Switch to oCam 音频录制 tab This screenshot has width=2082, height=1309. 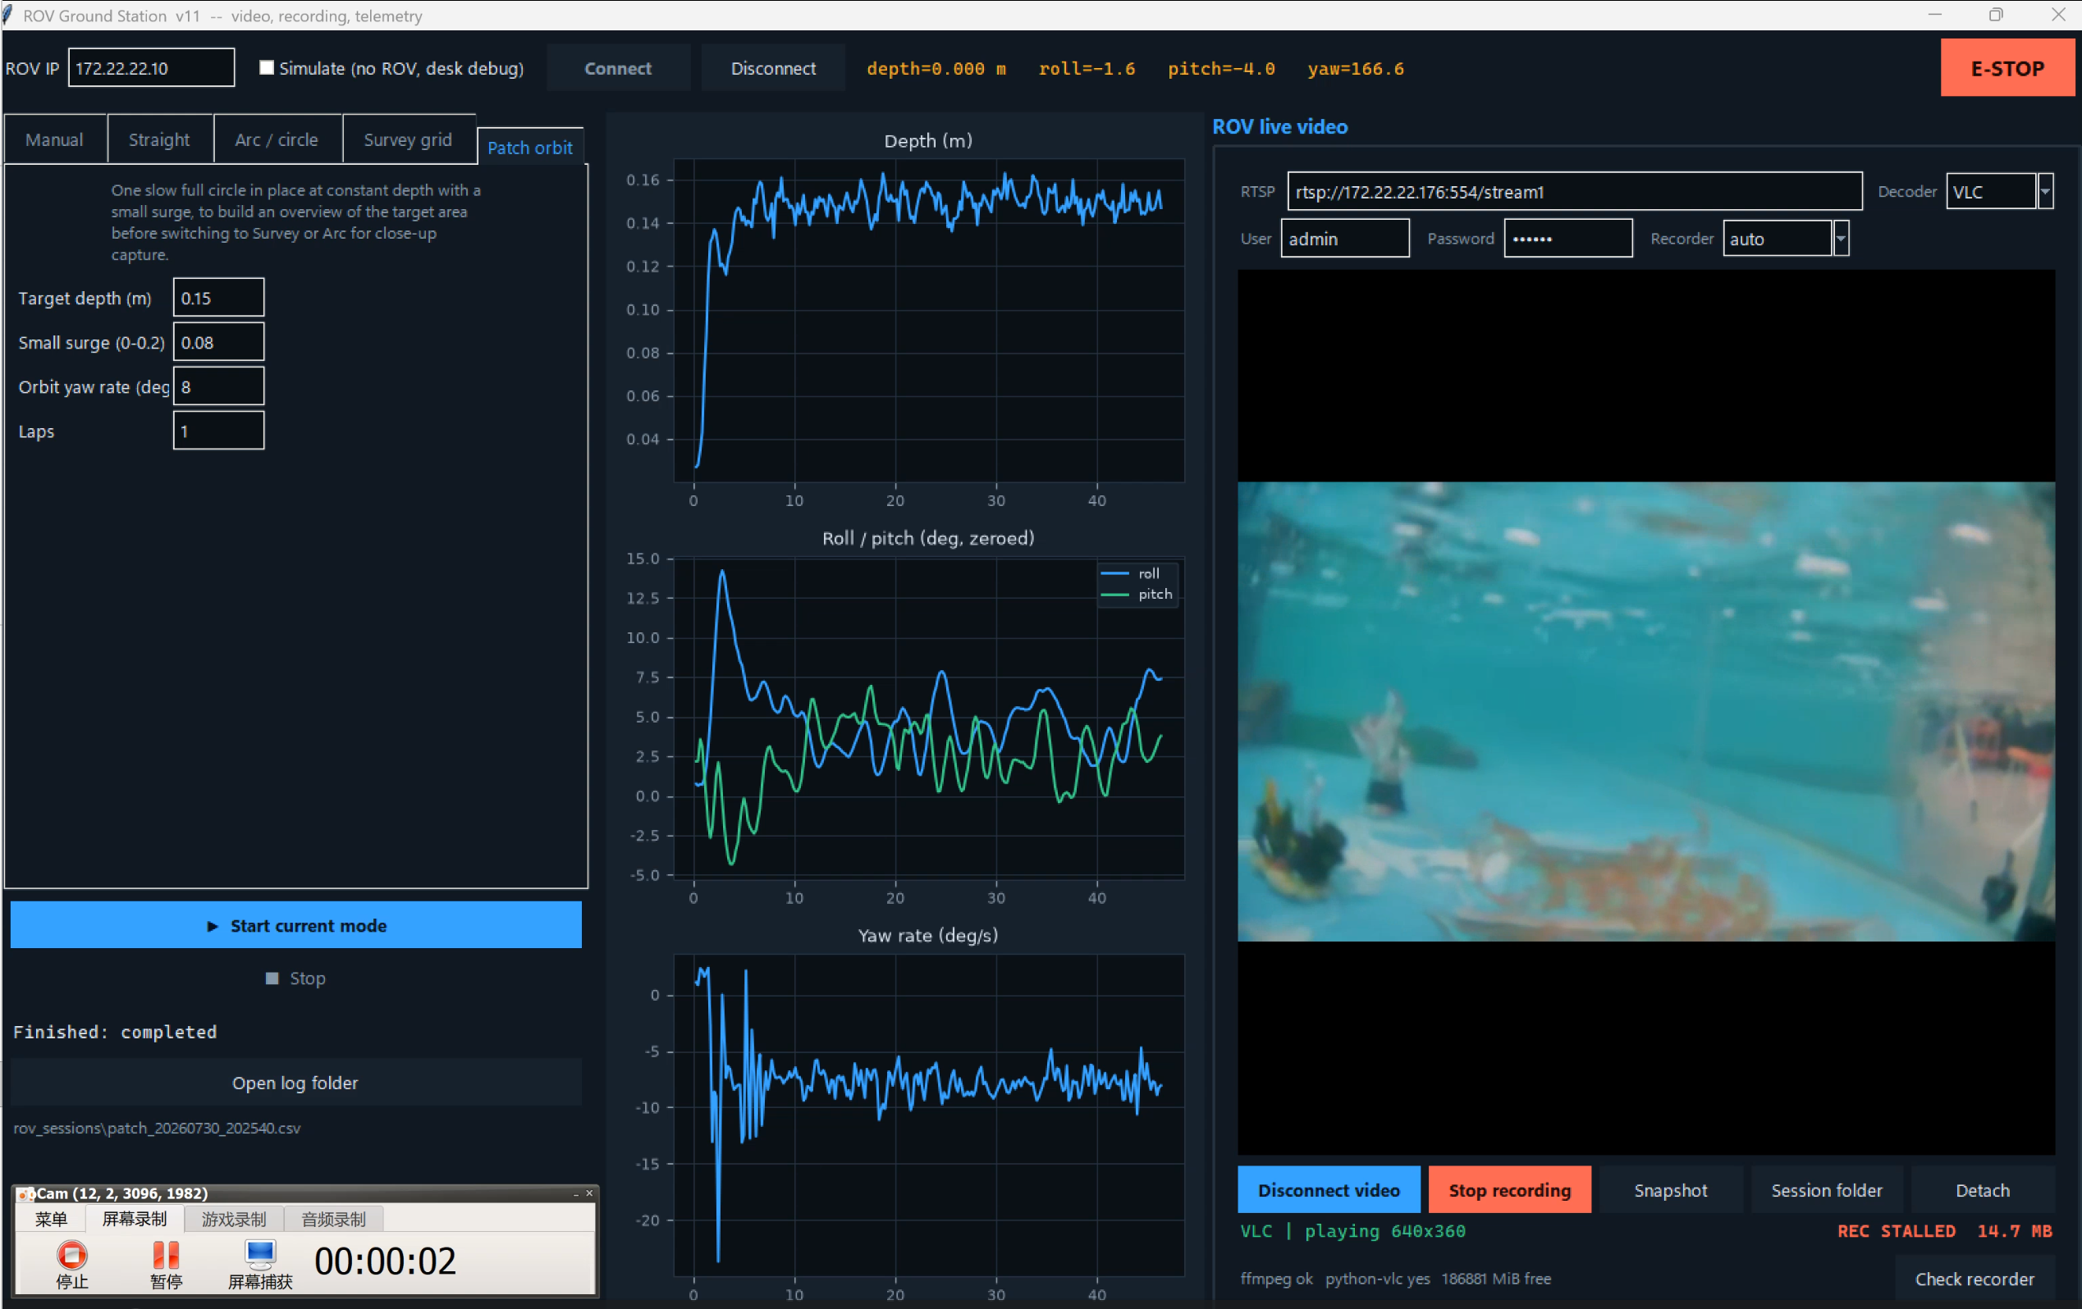coord(333,1218)
